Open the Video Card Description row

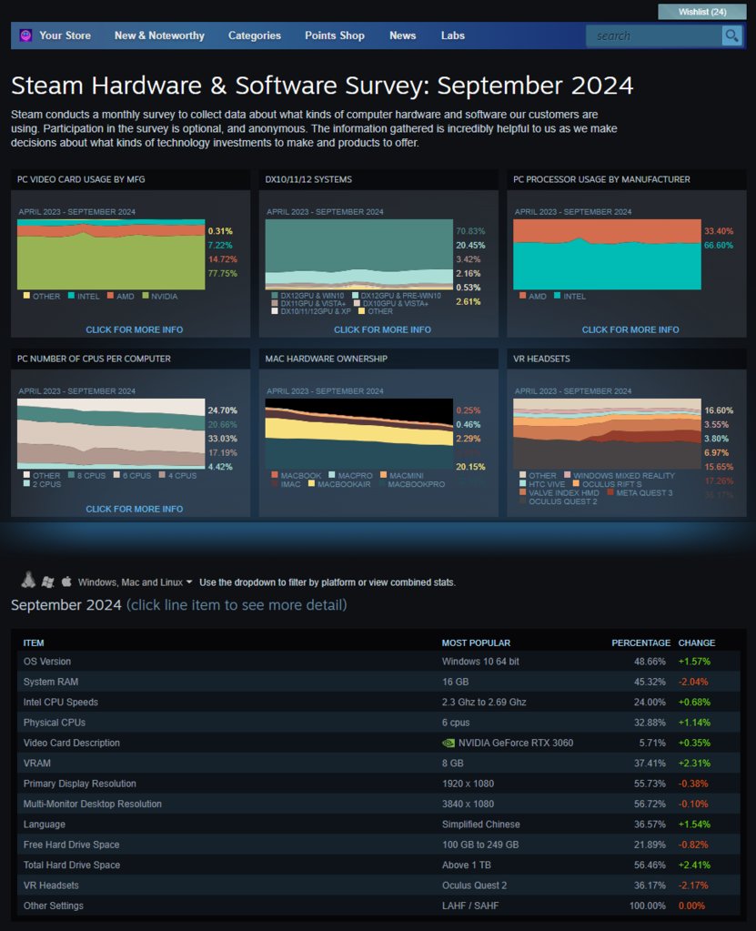pyautogui.click(x=378, y=743)
